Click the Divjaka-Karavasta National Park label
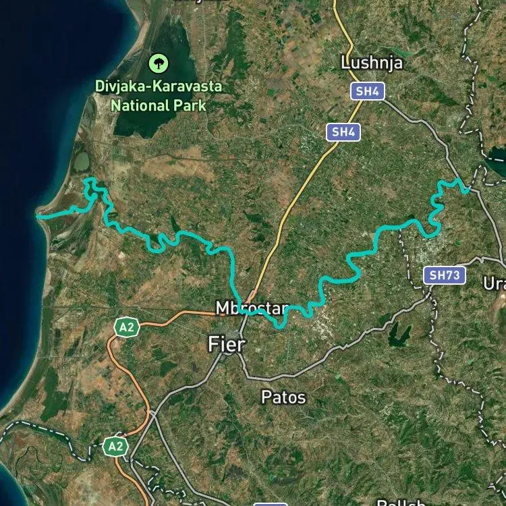 [x=159, y=96]
